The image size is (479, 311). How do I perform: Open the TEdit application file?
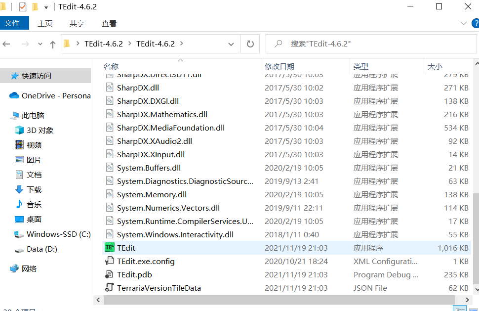[x=126, y=248]
